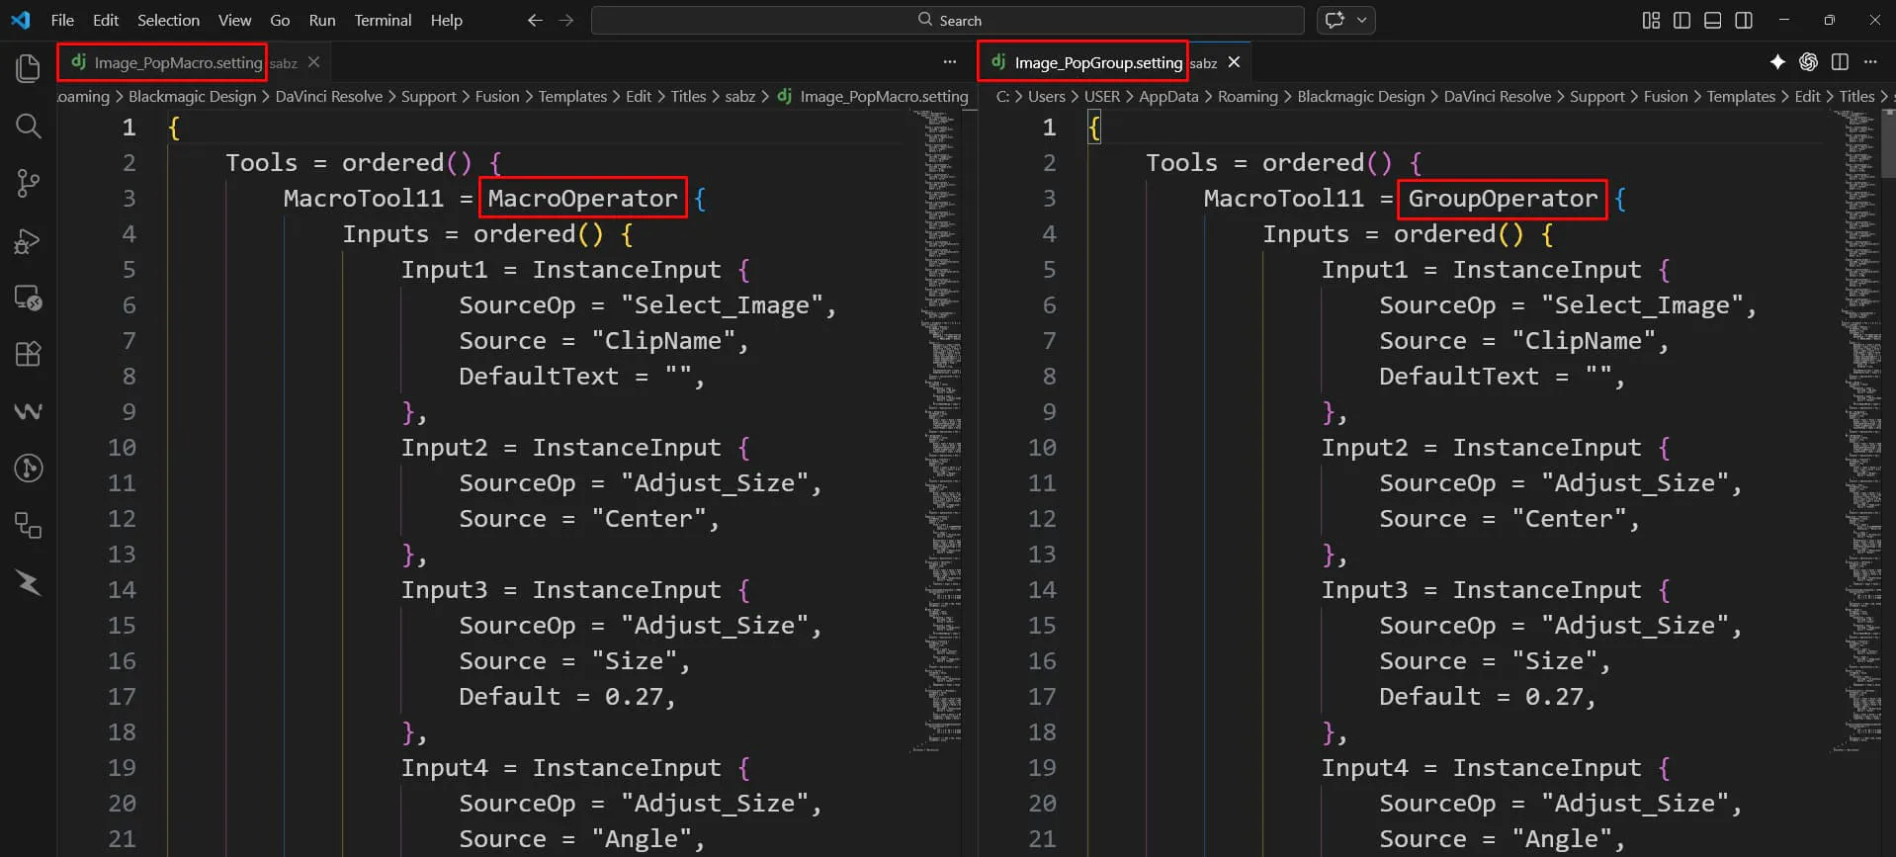Close the Image_PopGroup.setting tab

tap(1234, 62)
